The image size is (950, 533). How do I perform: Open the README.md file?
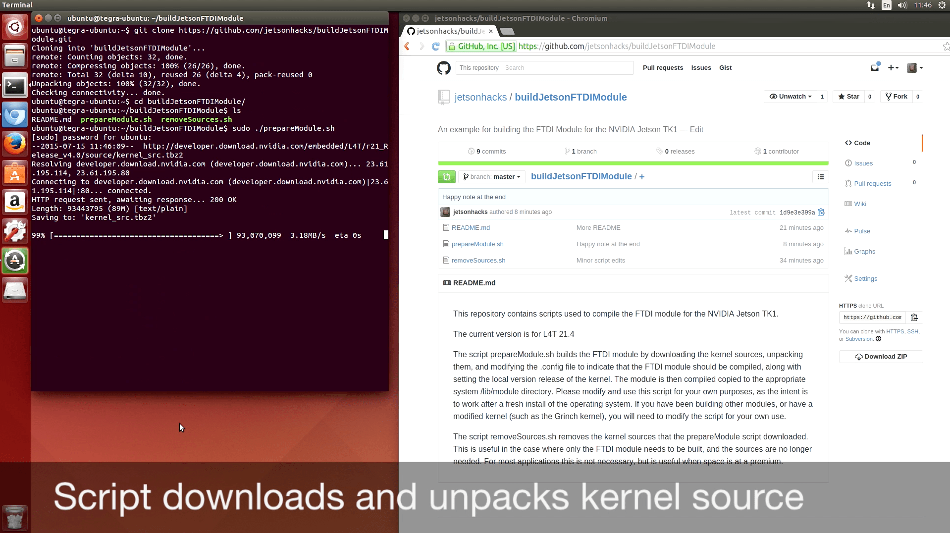[x=471, y=228]
